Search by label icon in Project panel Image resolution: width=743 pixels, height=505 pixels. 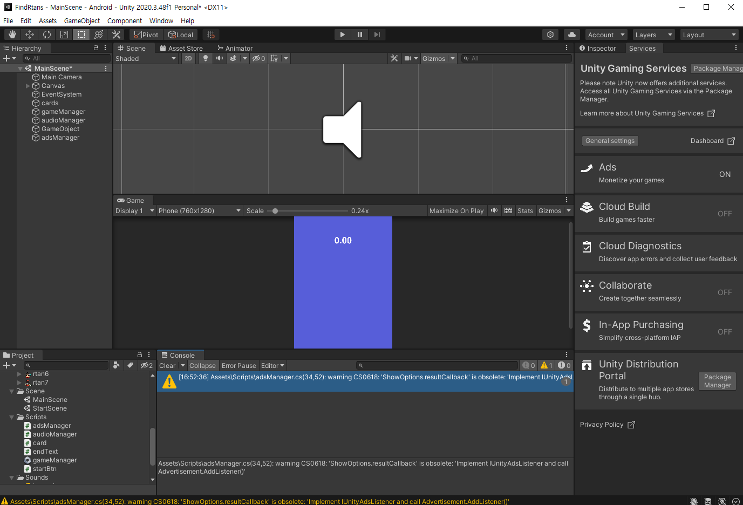tap(130, 365)
